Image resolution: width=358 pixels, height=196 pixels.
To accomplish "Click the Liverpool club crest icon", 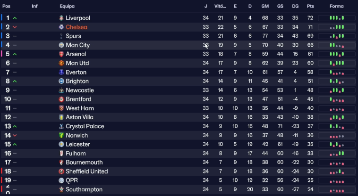I will [61, 18].
